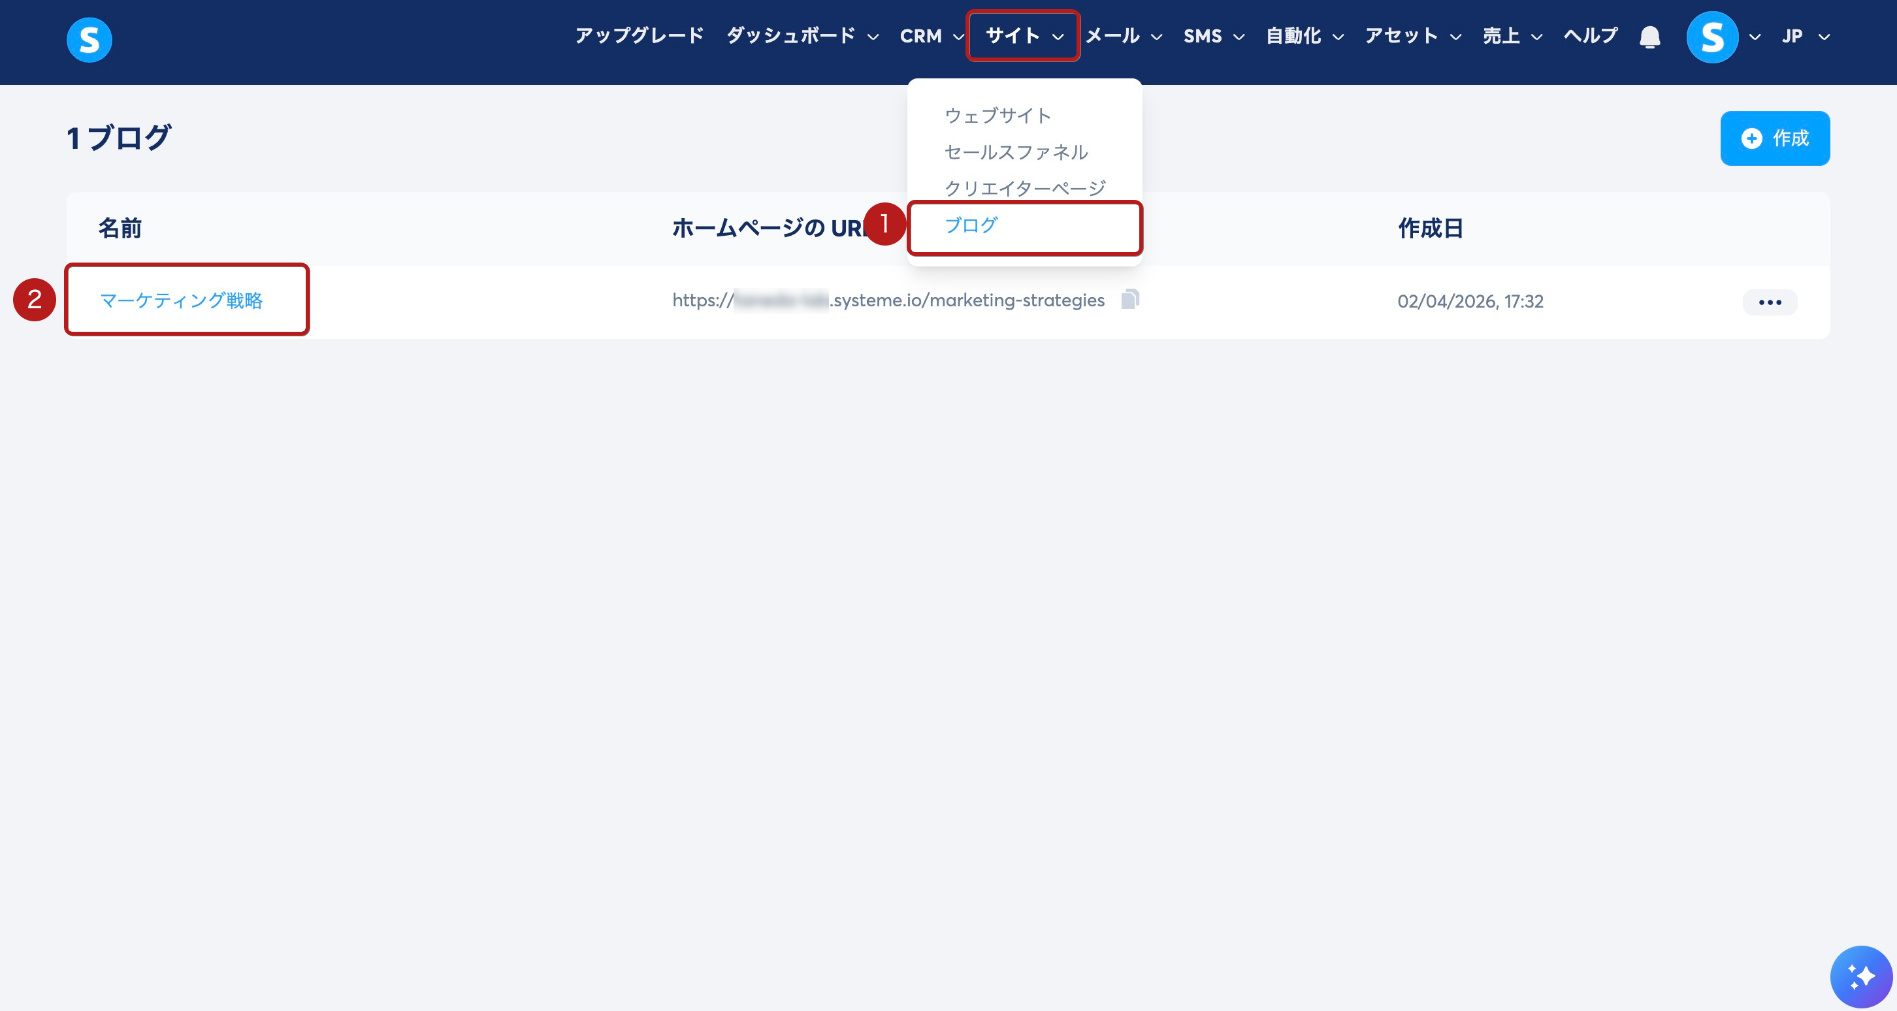Screen dimensions: 1897x1011
Task: Select セールスファネル from the site menu
Action: coord(1016,152)
